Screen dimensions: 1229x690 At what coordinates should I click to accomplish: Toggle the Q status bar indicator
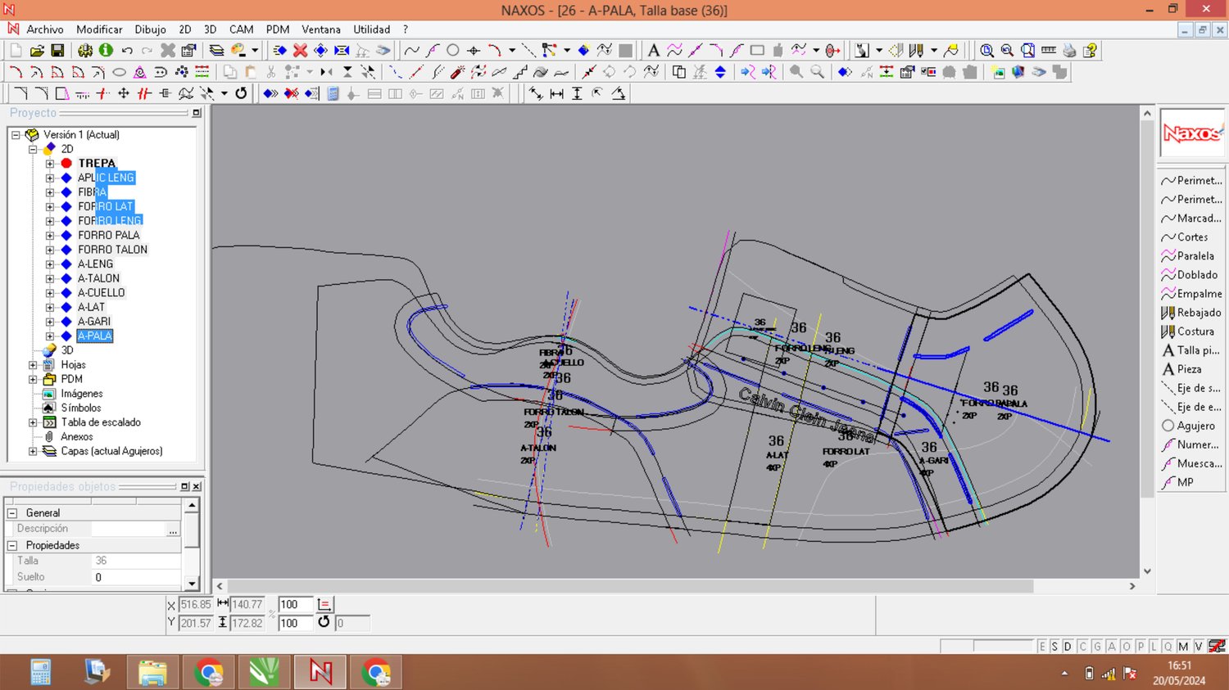pos(1168,647)
